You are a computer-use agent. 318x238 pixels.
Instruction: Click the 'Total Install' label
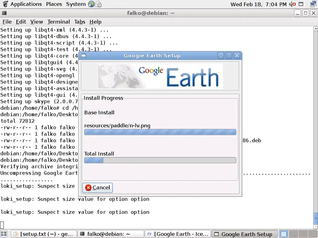tap(99, 154)
